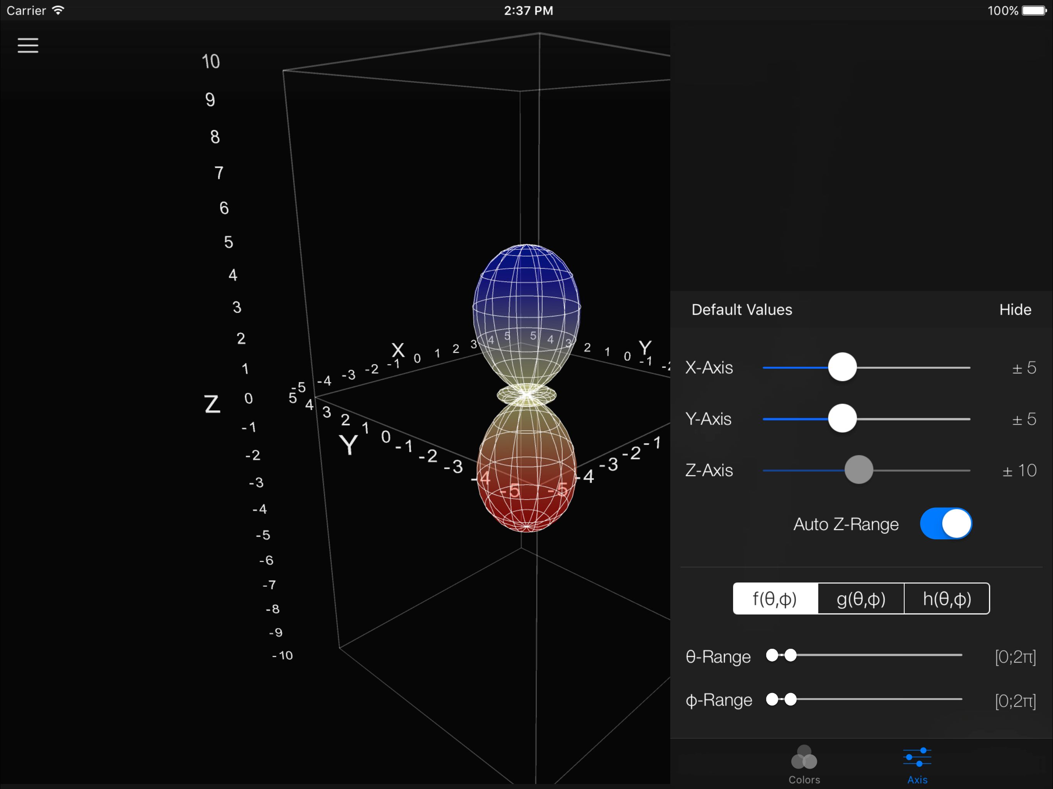The height and width of the screenshot is (789, 1053).
Task: Toggle the Auto Z-Range switch
Action: click(x=945, y=524)
